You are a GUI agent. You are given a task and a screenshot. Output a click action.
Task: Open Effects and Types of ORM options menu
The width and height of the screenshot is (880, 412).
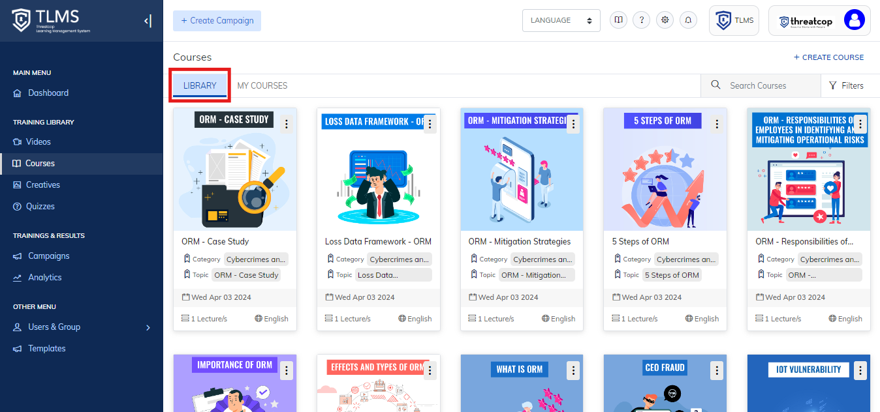point(430,371)
